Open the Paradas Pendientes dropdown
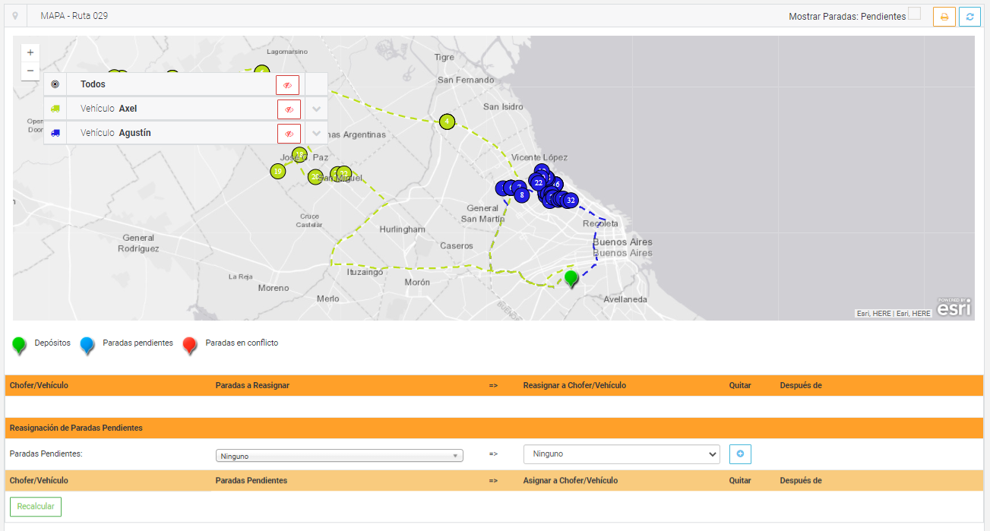Screen dimensions: 990x531 [x=339, y=456]
